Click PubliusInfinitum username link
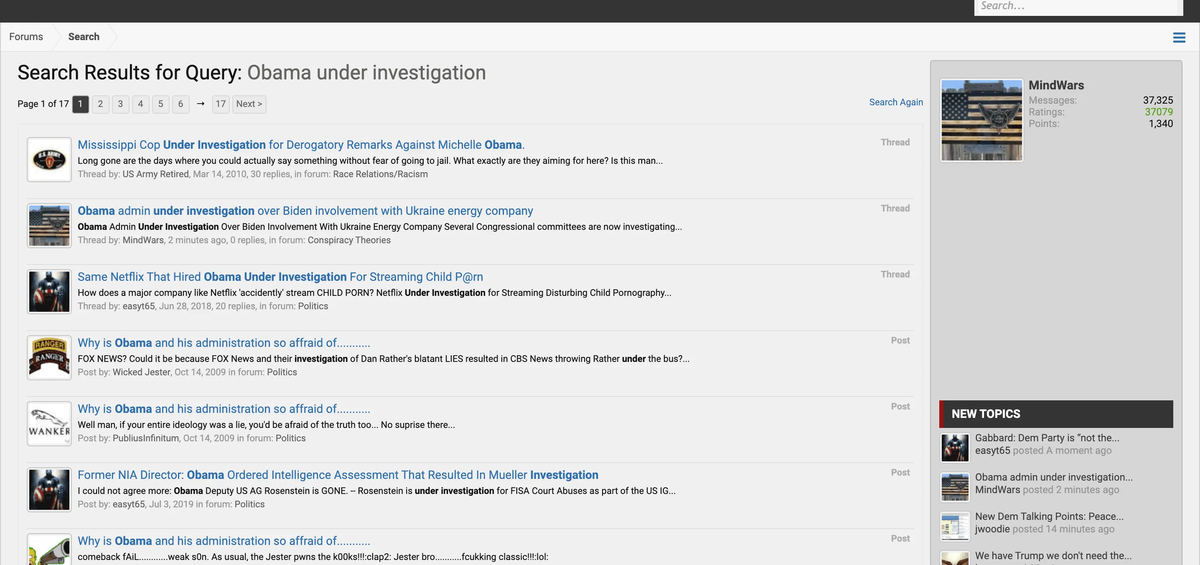This screenshot has height=565, width=1200. click(x=146, y=438)
